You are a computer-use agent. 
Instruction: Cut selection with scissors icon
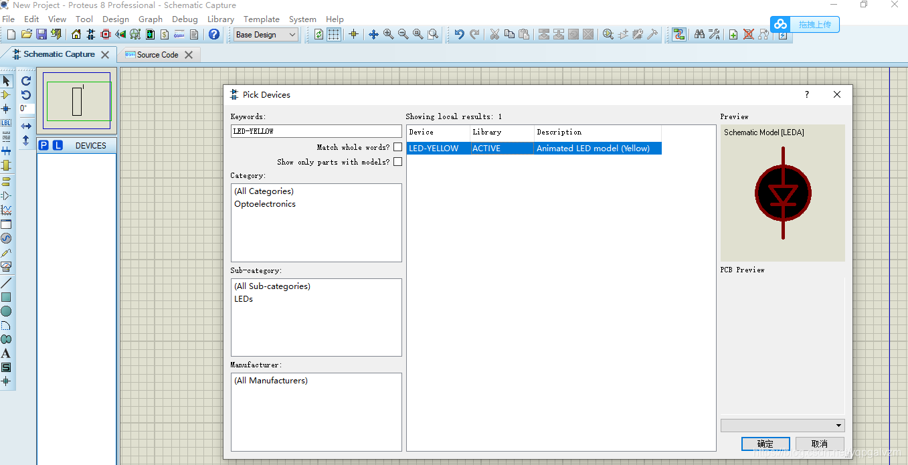[494, 34]
